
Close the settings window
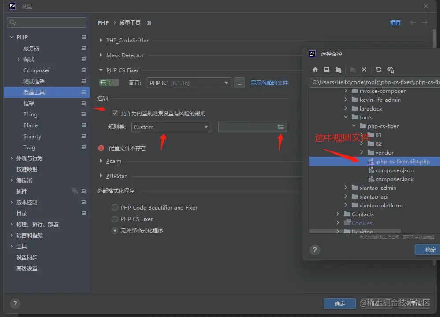426,6
